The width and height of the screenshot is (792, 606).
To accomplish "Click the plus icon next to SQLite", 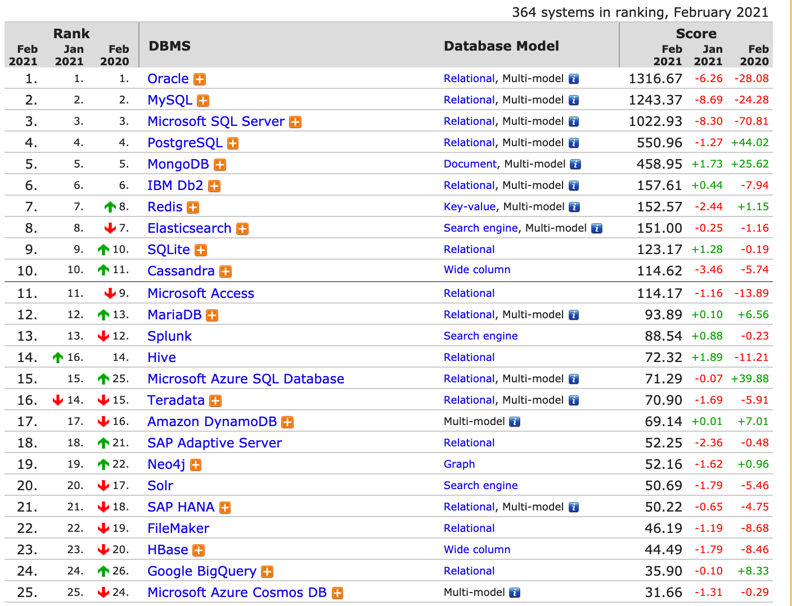I will point(201,250).
